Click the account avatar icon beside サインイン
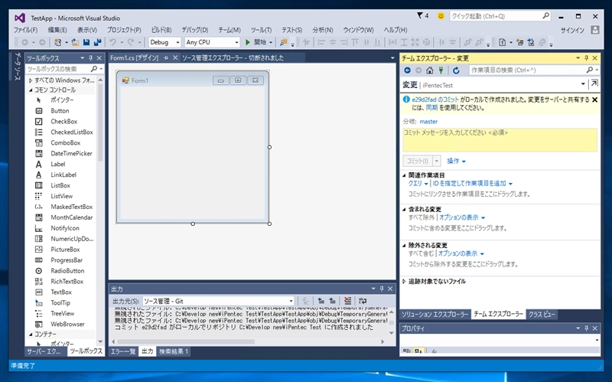 click(x=595, y=30)
